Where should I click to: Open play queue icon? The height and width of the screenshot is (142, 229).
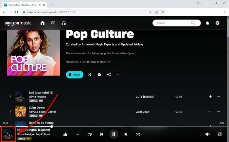(x=220, y=134)
